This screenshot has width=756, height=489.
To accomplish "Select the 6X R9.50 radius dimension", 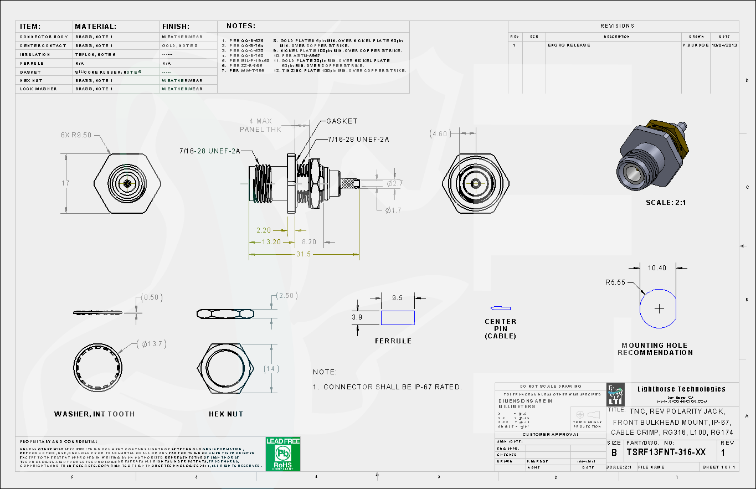I will tap(76, 135).
